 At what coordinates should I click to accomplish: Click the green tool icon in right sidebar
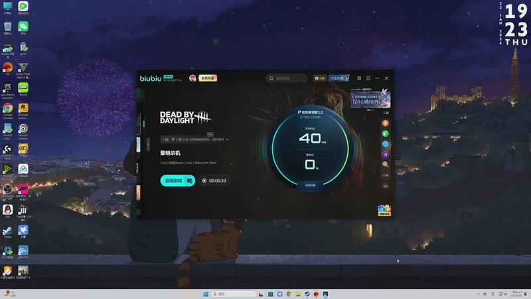click(386, 134)
